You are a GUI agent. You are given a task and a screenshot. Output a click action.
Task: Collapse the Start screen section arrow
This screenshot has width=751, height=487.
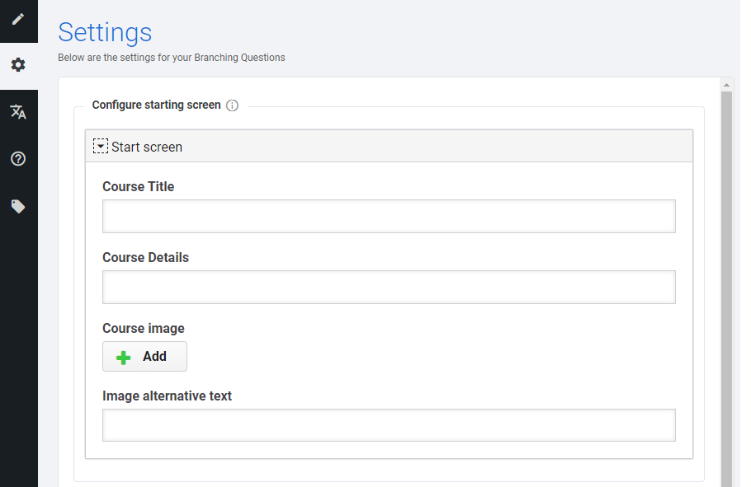tap(101, 147)
